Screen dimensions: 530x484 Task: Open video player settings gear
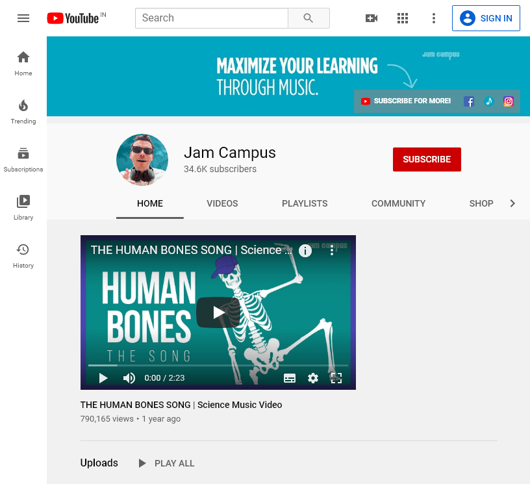click(x=313, y=378)
